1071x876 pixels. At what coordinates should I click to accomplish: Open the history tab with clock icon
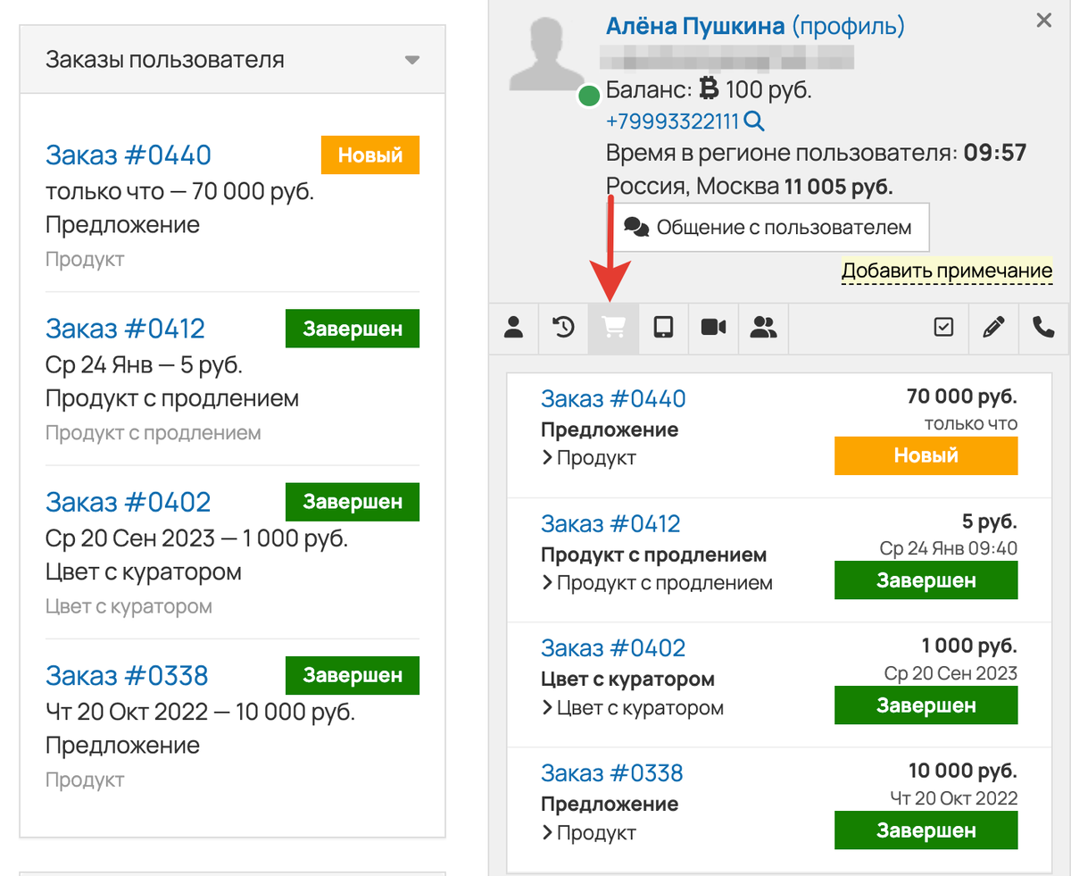tap(563, 328)
